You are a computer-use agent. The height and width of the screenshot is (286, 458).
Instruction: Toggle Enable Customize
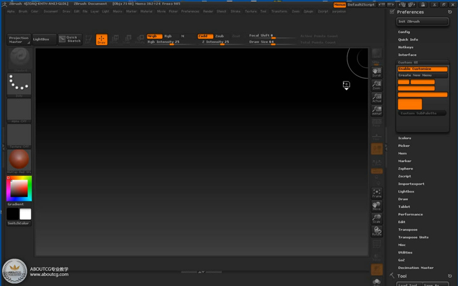tap(422, 69)
